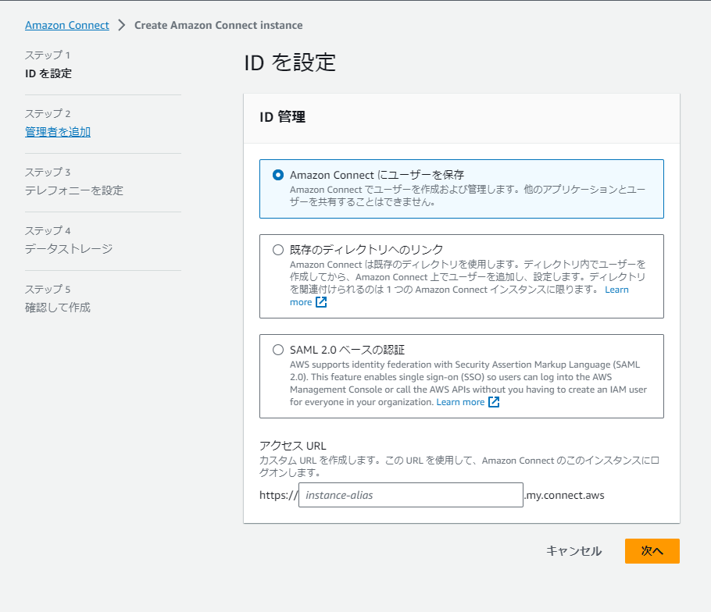Open the Learn more link in SAML section
This screenshot has height=612, width=711.
[x=463, y=401]
